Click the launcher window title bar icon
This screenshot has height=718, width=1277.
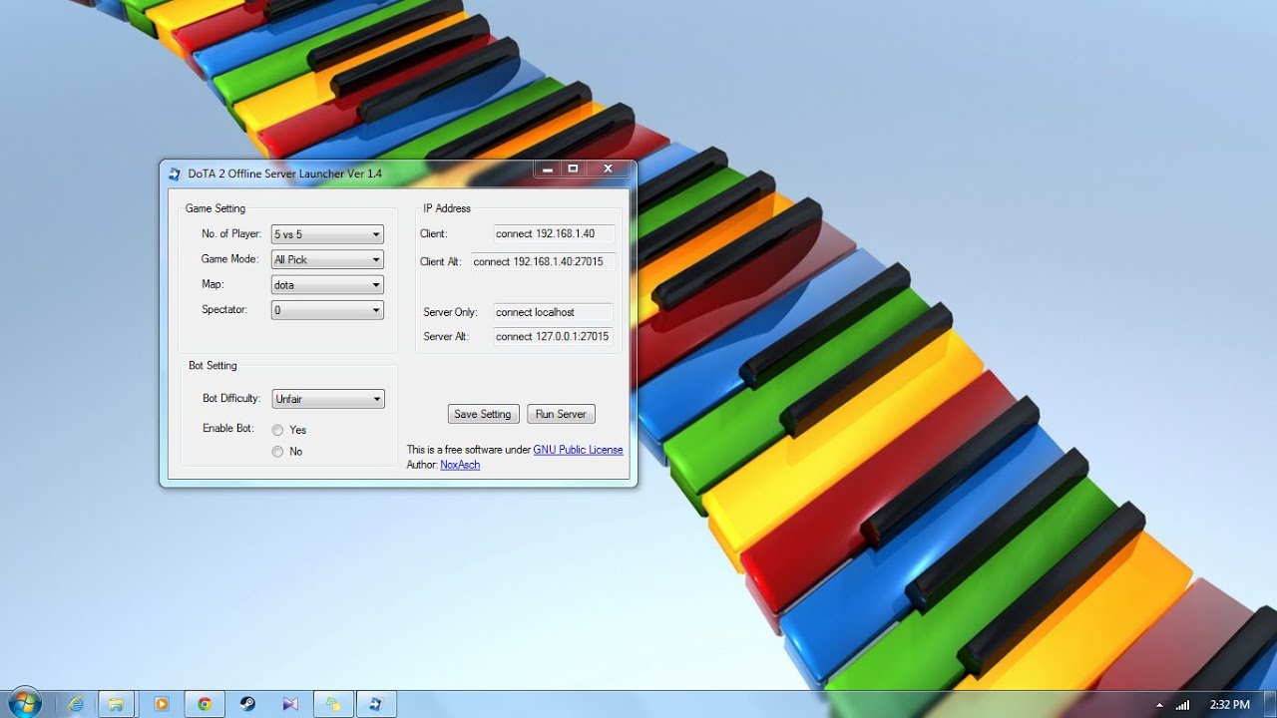pyautogui.click(x=175, y=174)
